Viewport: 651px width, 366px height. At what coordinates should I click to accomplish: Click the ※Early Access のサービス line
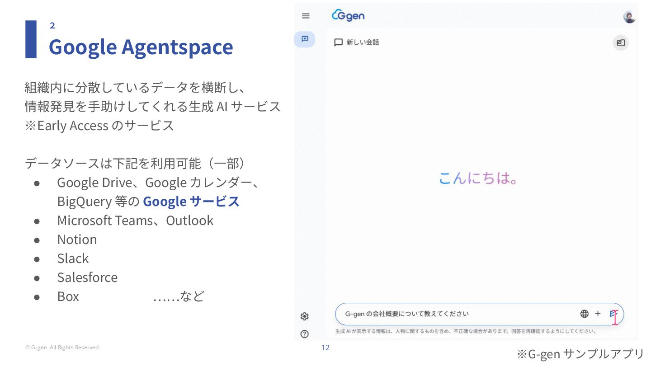99,126
